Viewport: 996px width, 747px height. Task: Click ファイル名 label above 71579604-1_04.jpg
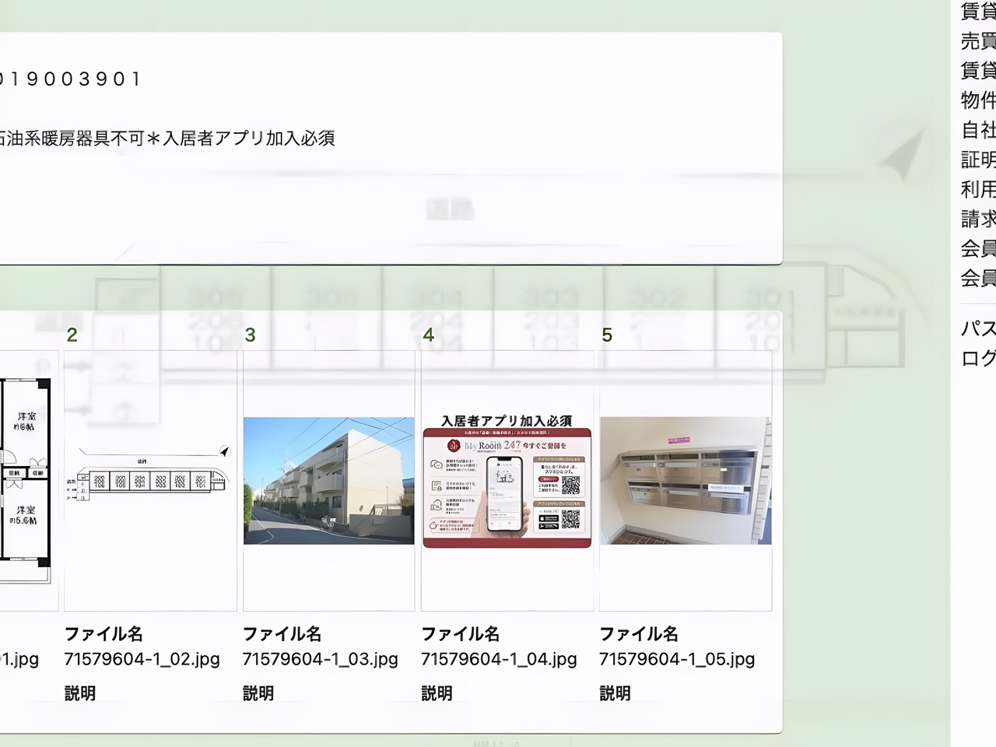pos(461,634)
